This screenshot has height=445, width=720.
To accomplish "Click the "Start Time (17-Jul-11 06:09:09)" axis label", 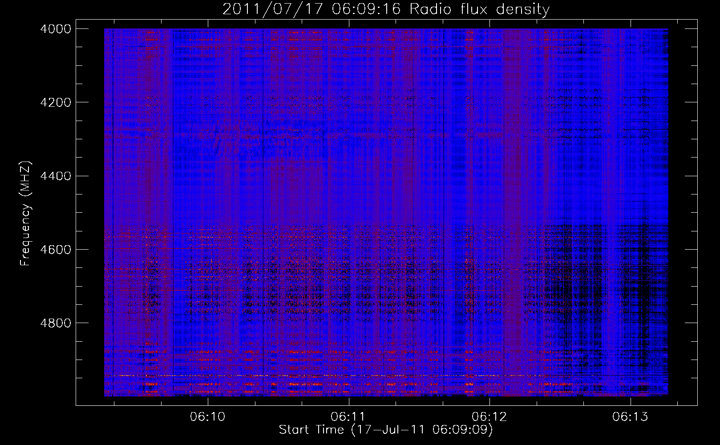I will pyautogui.click(x=386, y=430).
